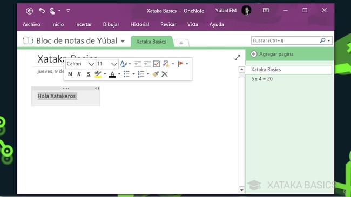Click the Undo button in title bar
The height and width of the screenshot is (197, 351).
pyautogui.click(x=42, y=10)
